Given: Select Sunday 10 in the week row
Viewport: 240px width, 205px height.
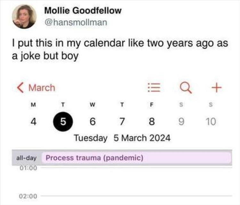Looking at the screenshot, I should [x=211, y=122].
